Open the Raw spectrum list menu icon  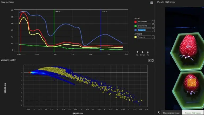[x=152, y=3]
